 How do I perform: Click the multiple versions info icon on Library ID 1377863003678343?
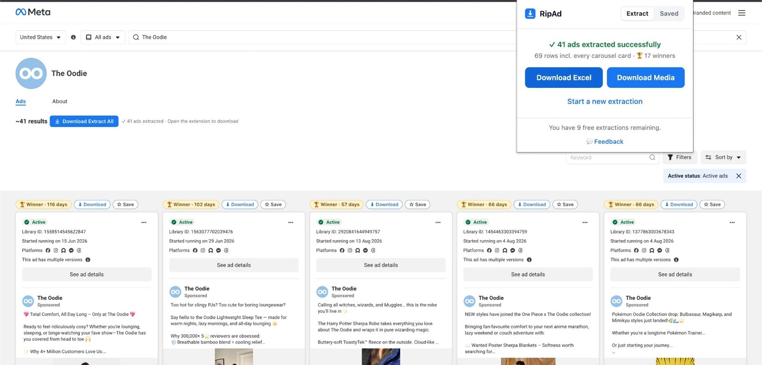(x=676, y=259)
